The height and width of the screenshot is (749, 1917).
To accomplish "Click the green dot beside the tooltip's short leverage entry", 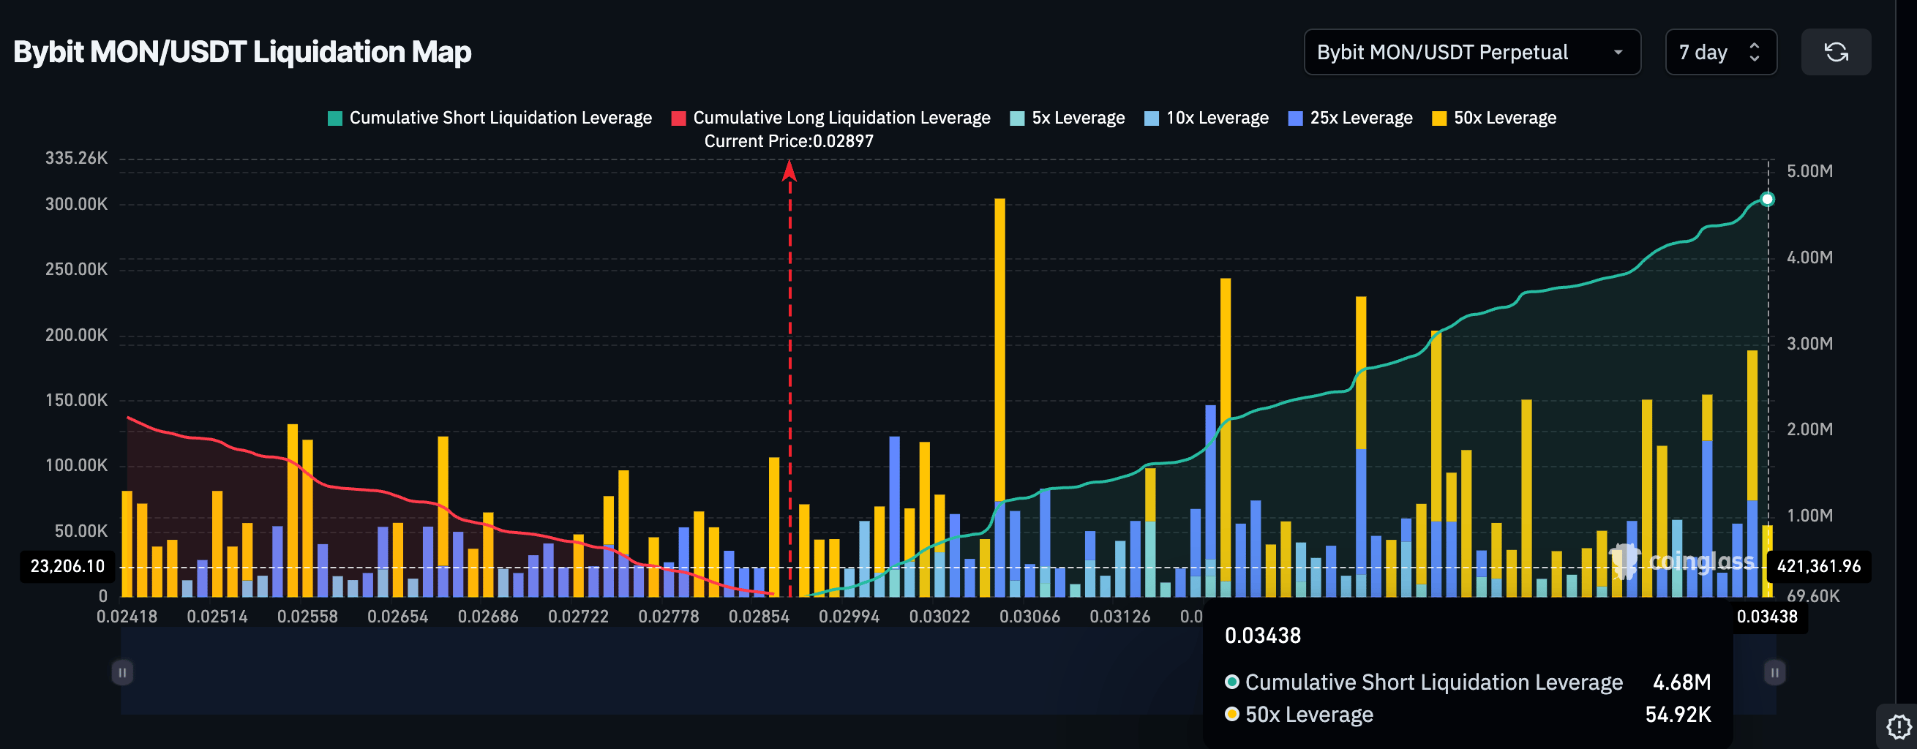I will [1231, 681].
